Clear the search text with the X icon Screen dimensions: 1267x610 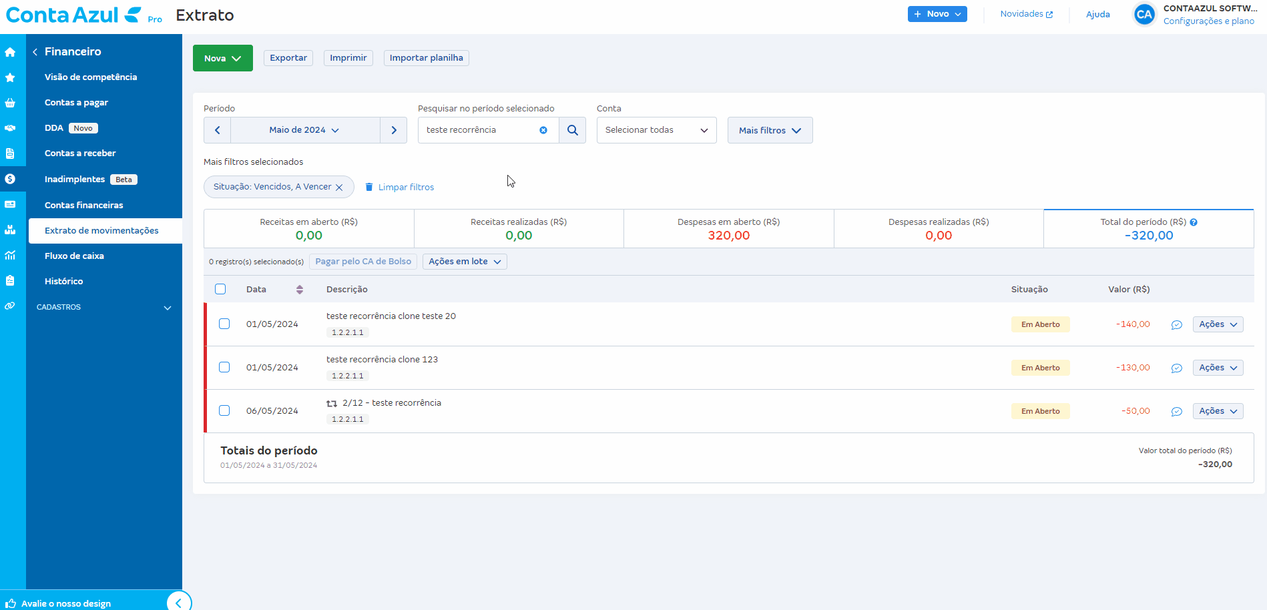(543, 130)
